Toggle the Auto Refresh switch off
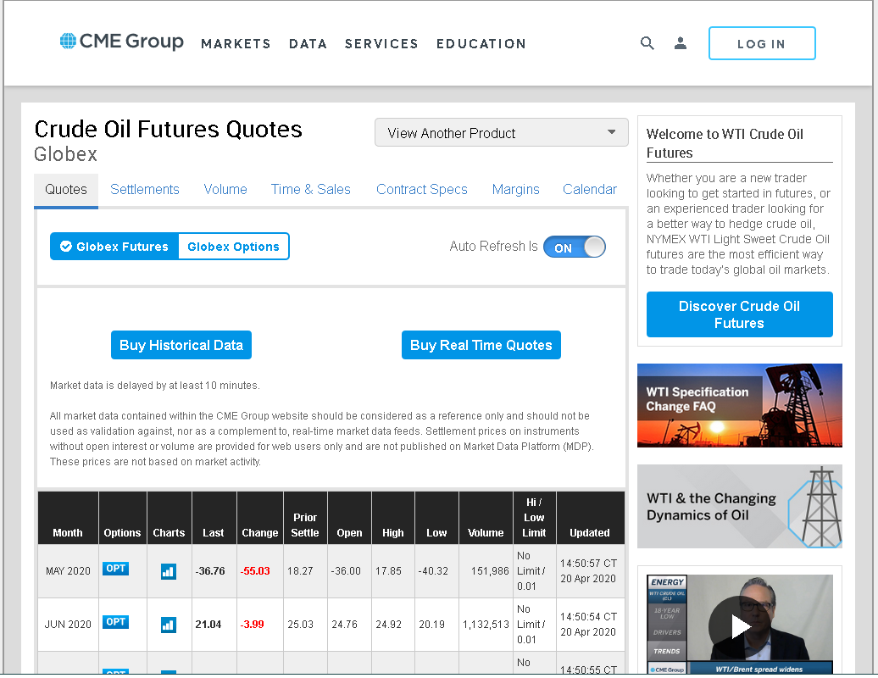Screen dimensions: 878x678 click(x=575, y=247)
